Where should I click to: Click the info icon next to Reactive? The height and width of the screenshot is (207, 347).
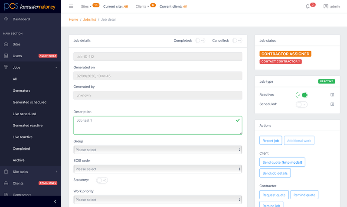[332, 95]
